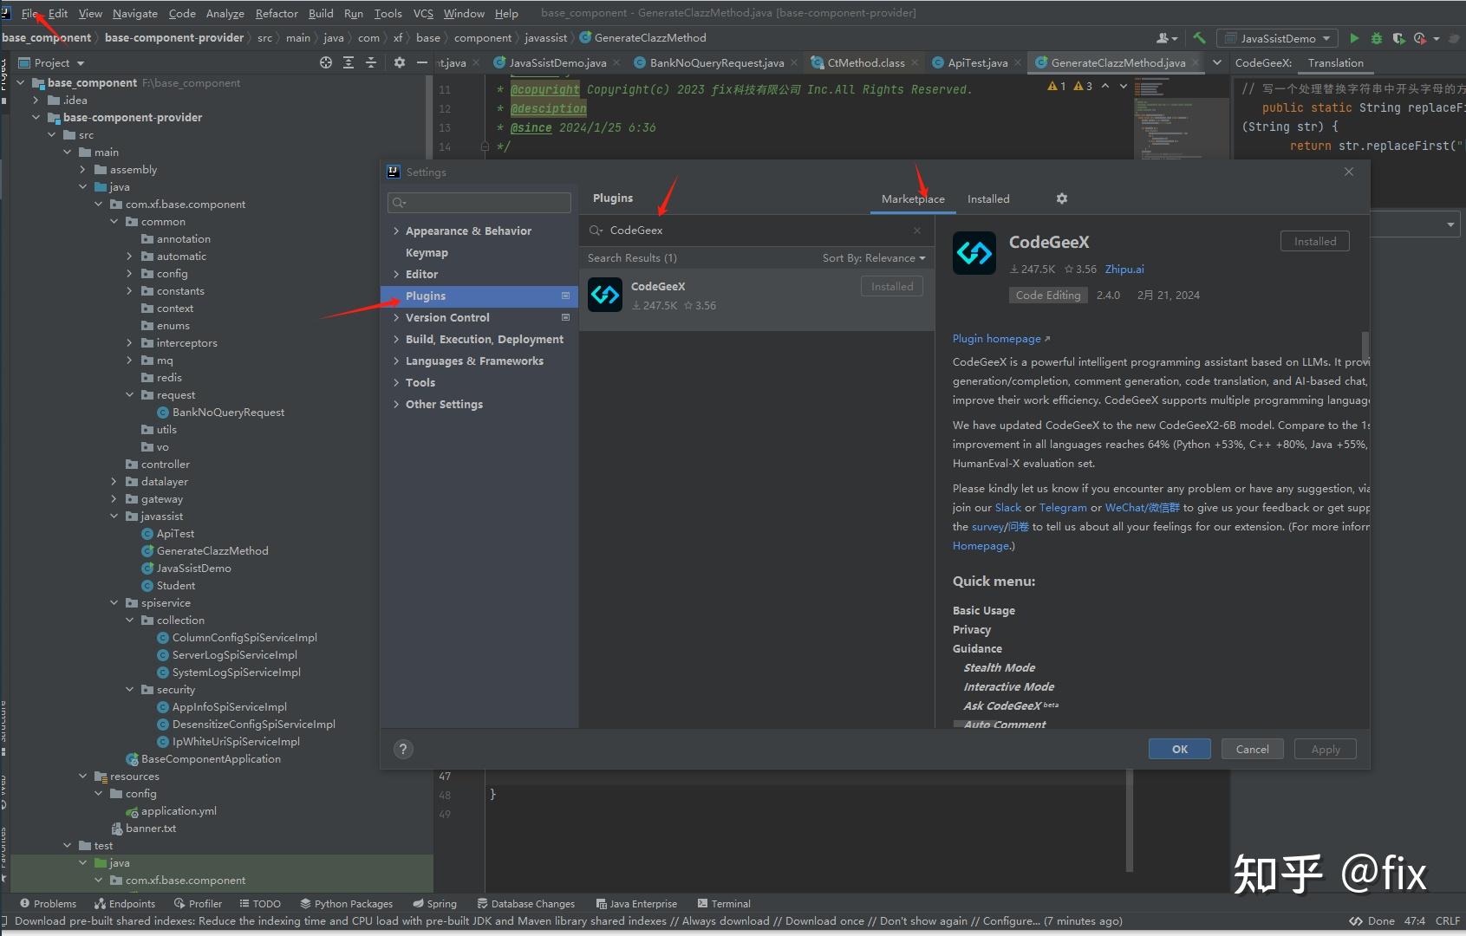Viewport: 1466px width, 936px height.
Task: Click the large CodeGeeX logo in details
Action: (974, 253)
